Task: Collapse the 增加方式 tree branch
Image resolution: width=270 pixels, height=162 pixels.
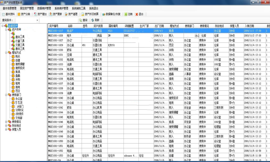Action: click(6, 53)
